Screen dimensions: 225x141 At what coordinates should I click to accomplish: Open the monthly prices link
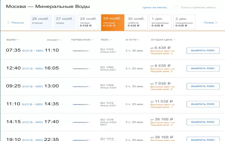tap(155, 7)
